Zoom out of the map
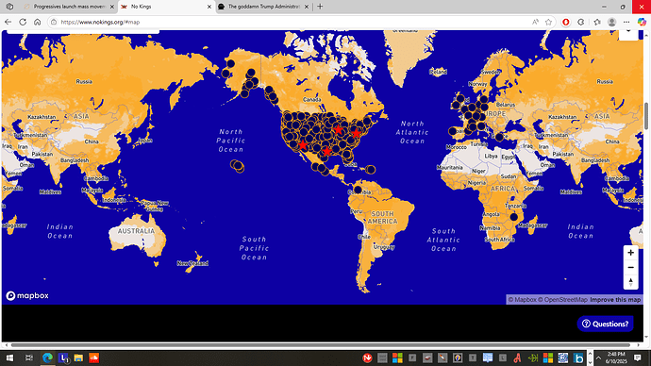 pos(630,267)
